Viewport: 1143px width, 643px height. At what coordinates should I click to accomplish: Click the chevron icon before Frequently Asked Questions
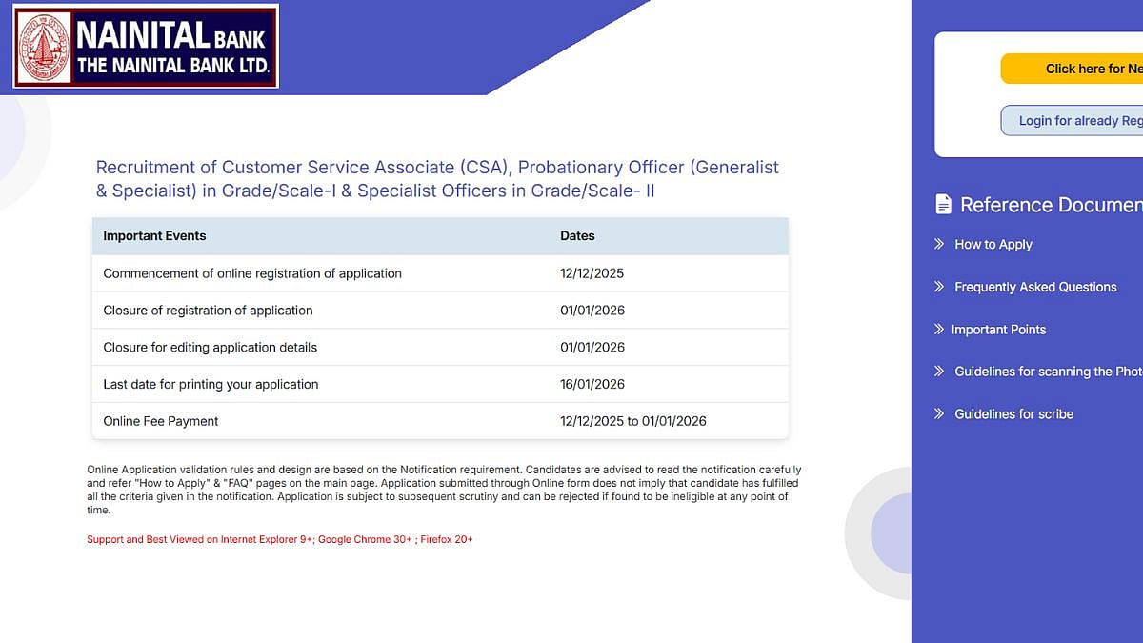938,287
